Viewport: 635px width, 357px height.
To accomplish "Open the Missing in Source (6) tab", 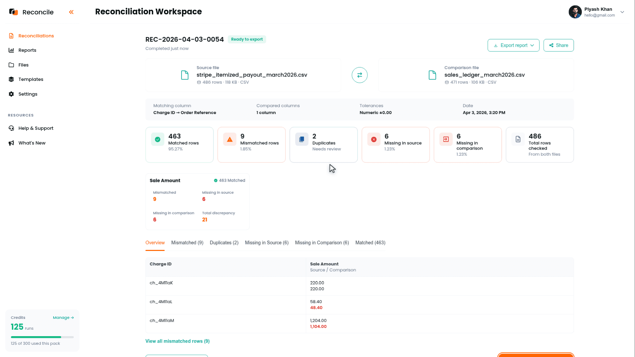I will 267,243.
